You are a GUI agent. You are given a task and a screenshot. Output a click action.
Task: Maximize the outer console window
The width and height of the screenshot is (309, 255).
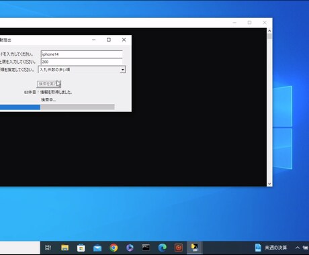(x=249, y=23)
